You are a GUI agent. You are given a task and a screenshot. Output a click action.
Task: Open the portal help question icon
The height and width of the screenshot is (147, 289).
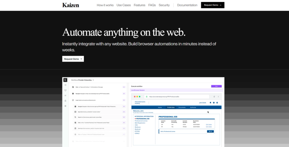point(214,103)
